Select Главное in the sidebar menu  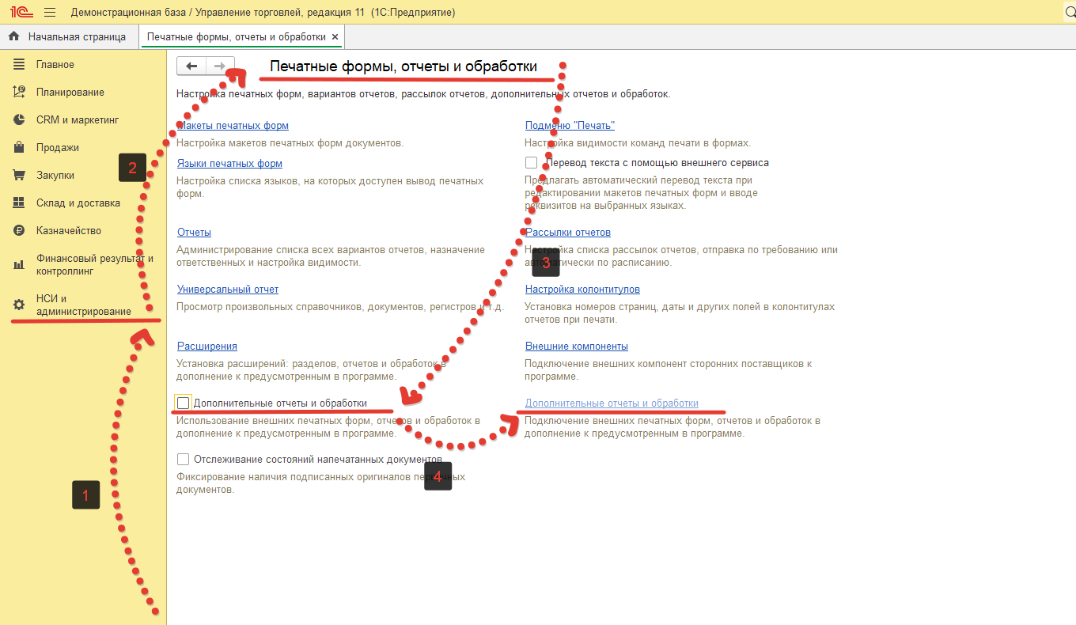tap(55, 64)
